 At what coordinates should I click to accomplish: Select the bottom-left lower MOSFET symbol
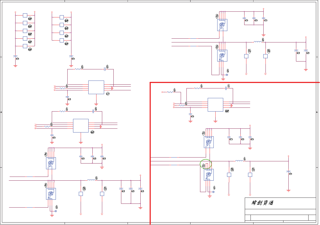tap(51, 194)
